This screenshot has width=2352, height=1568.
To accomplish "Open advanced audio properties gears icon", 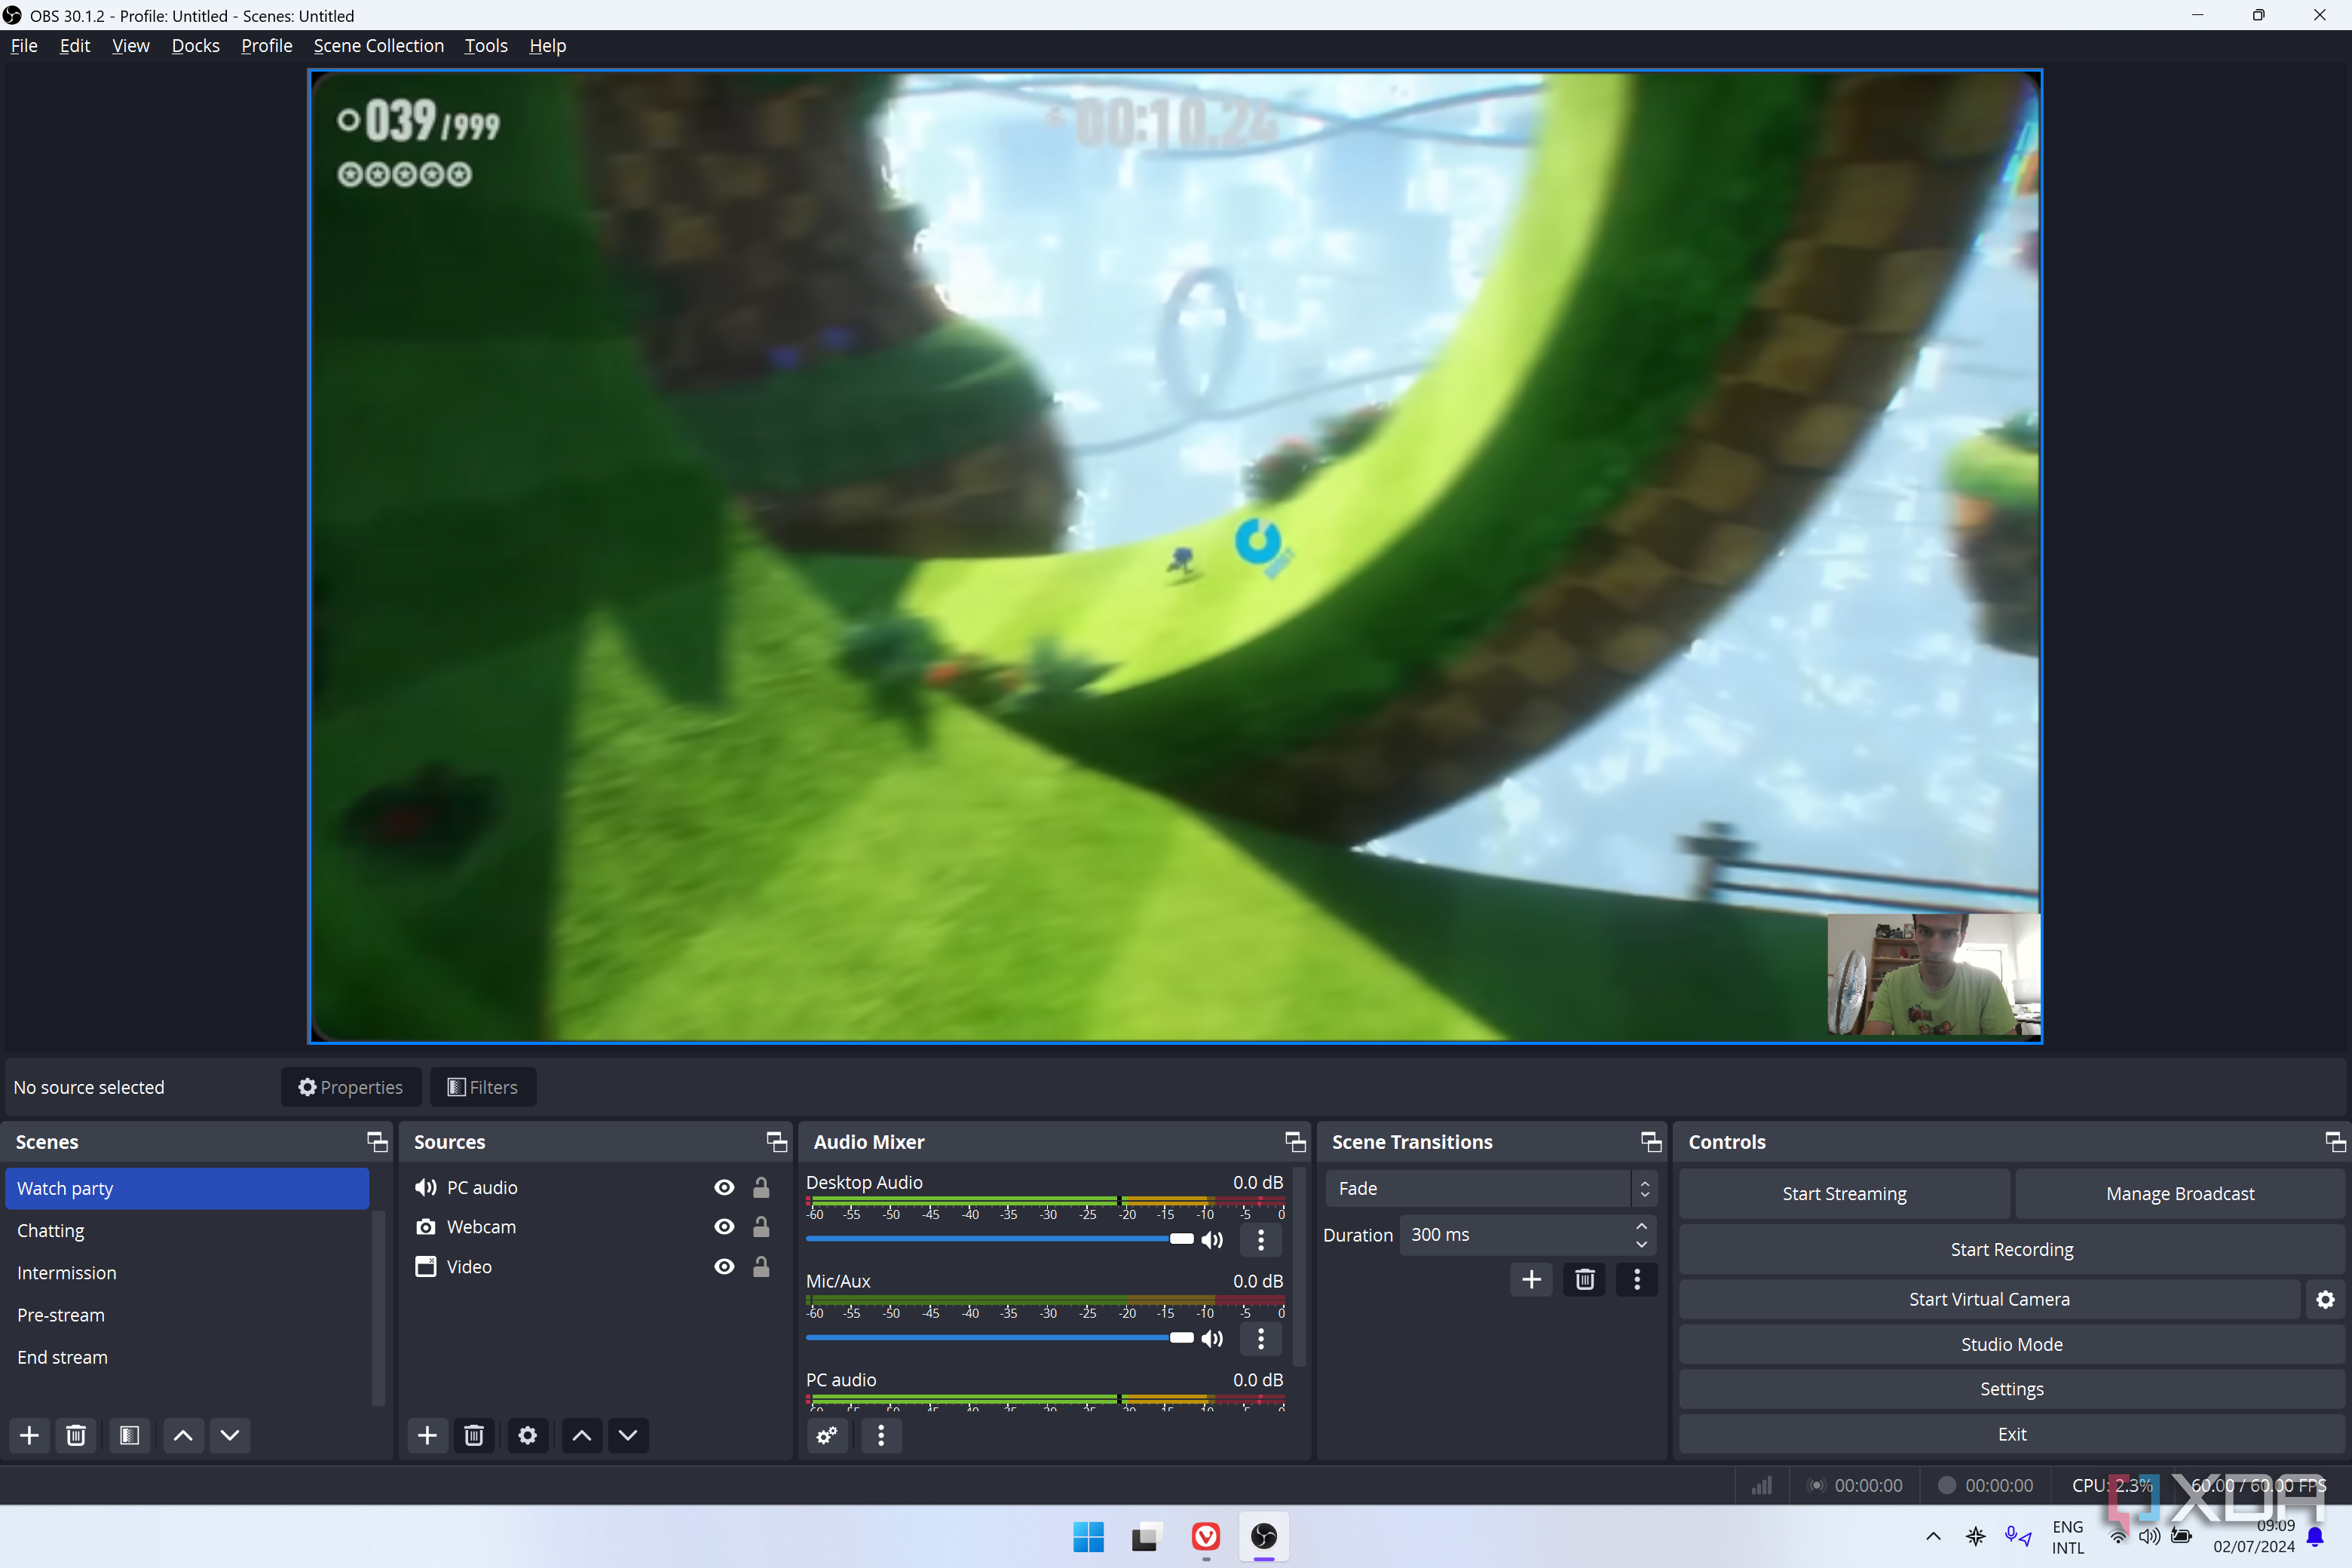I will point(827,1435).
